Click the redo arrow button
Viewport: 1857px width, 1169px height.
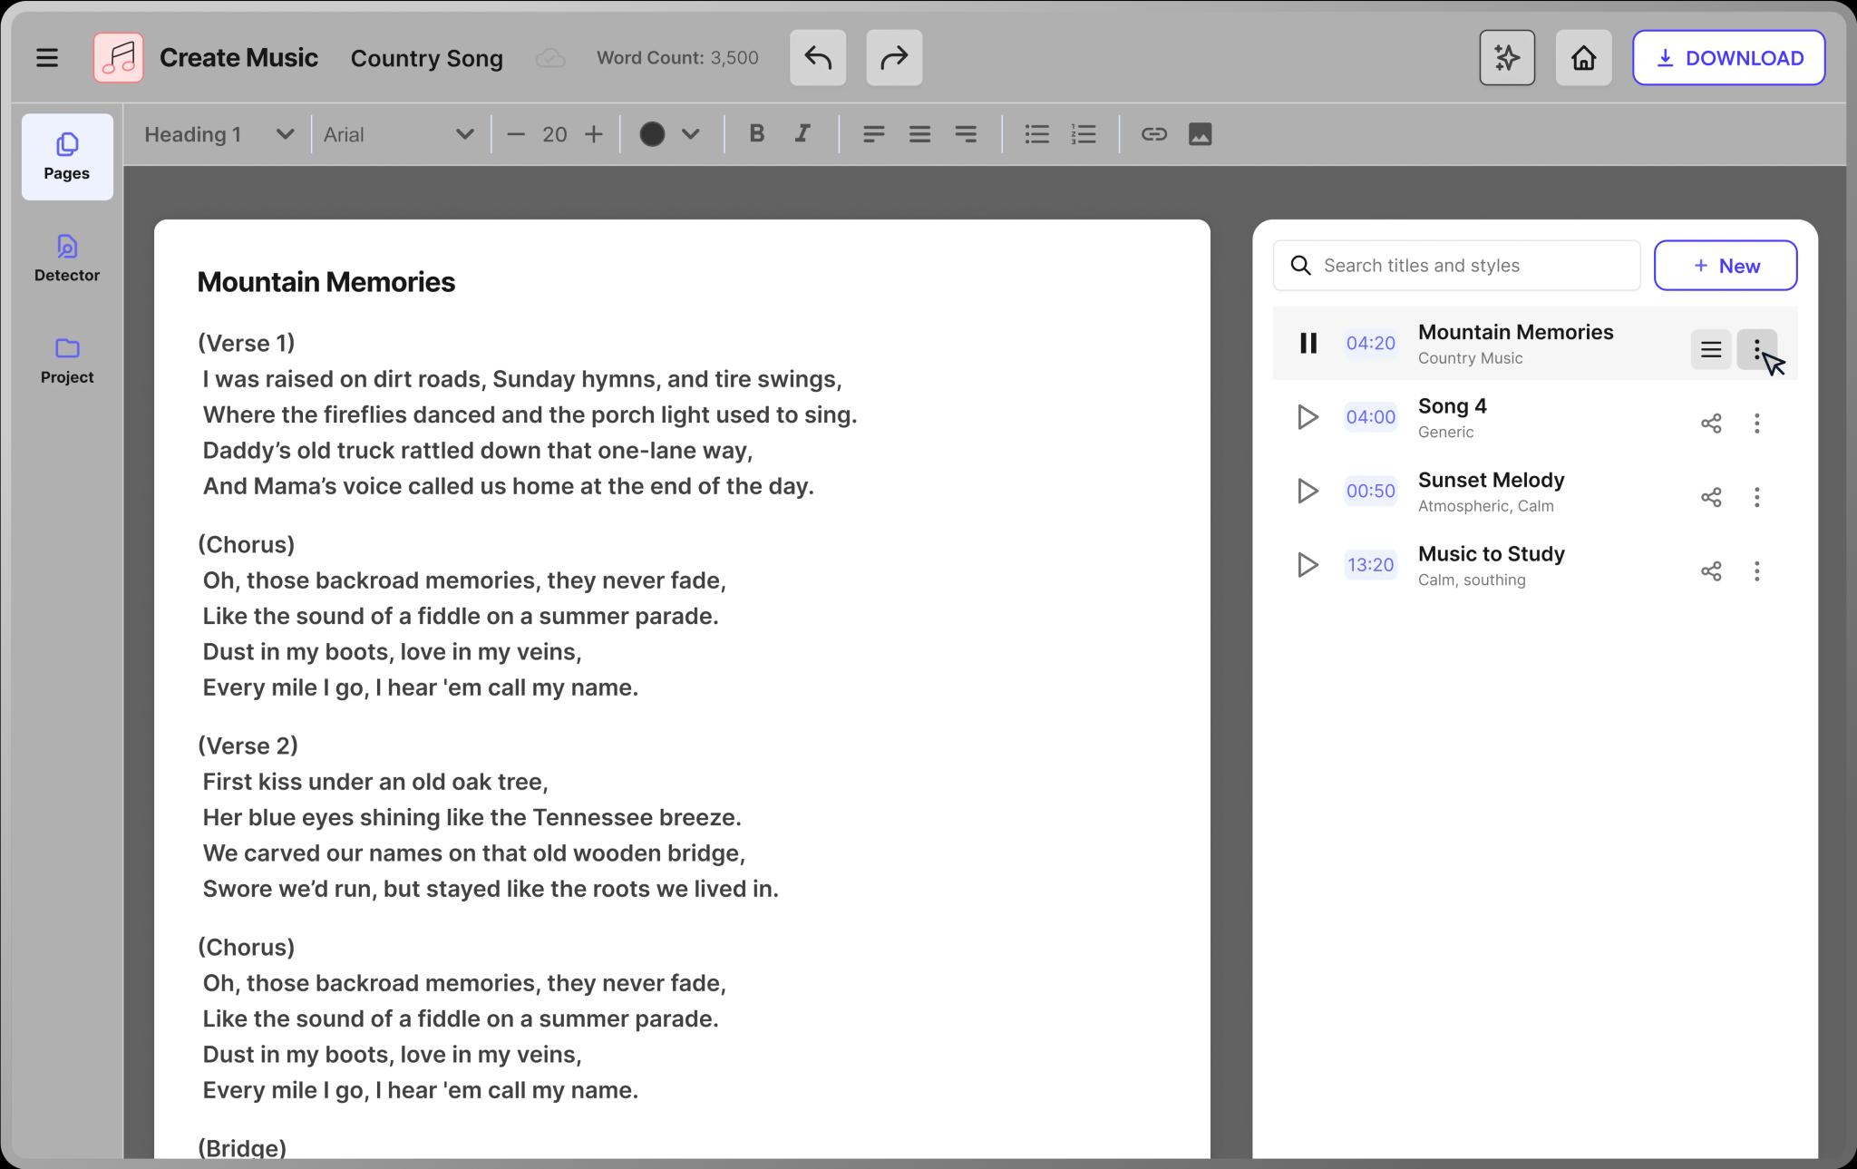click(893, 58)
